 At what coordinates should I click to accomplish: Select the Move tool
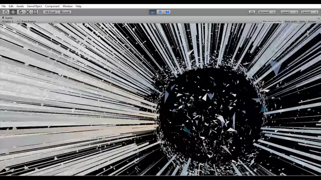click(13, 12)
